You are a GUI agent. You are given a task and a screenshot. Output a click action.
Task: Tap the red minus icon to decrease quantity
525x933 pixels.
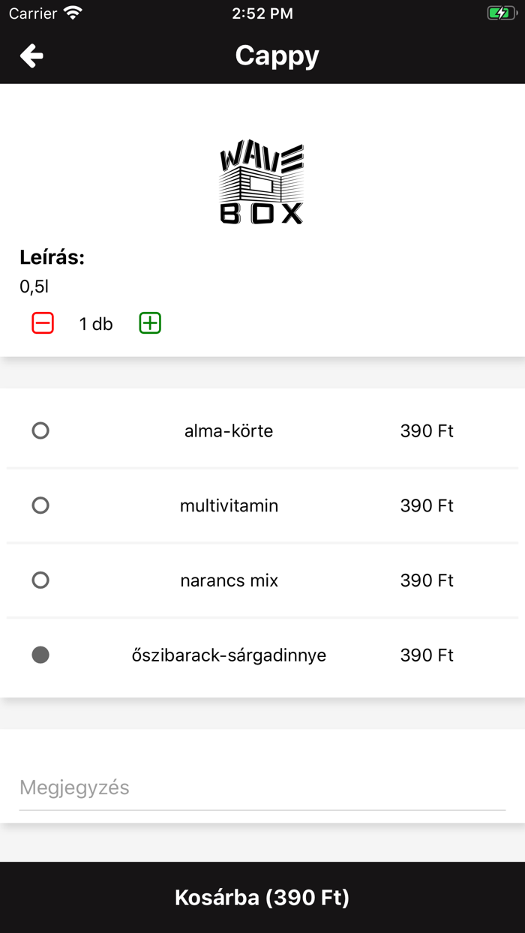click(x=43, y=322)
